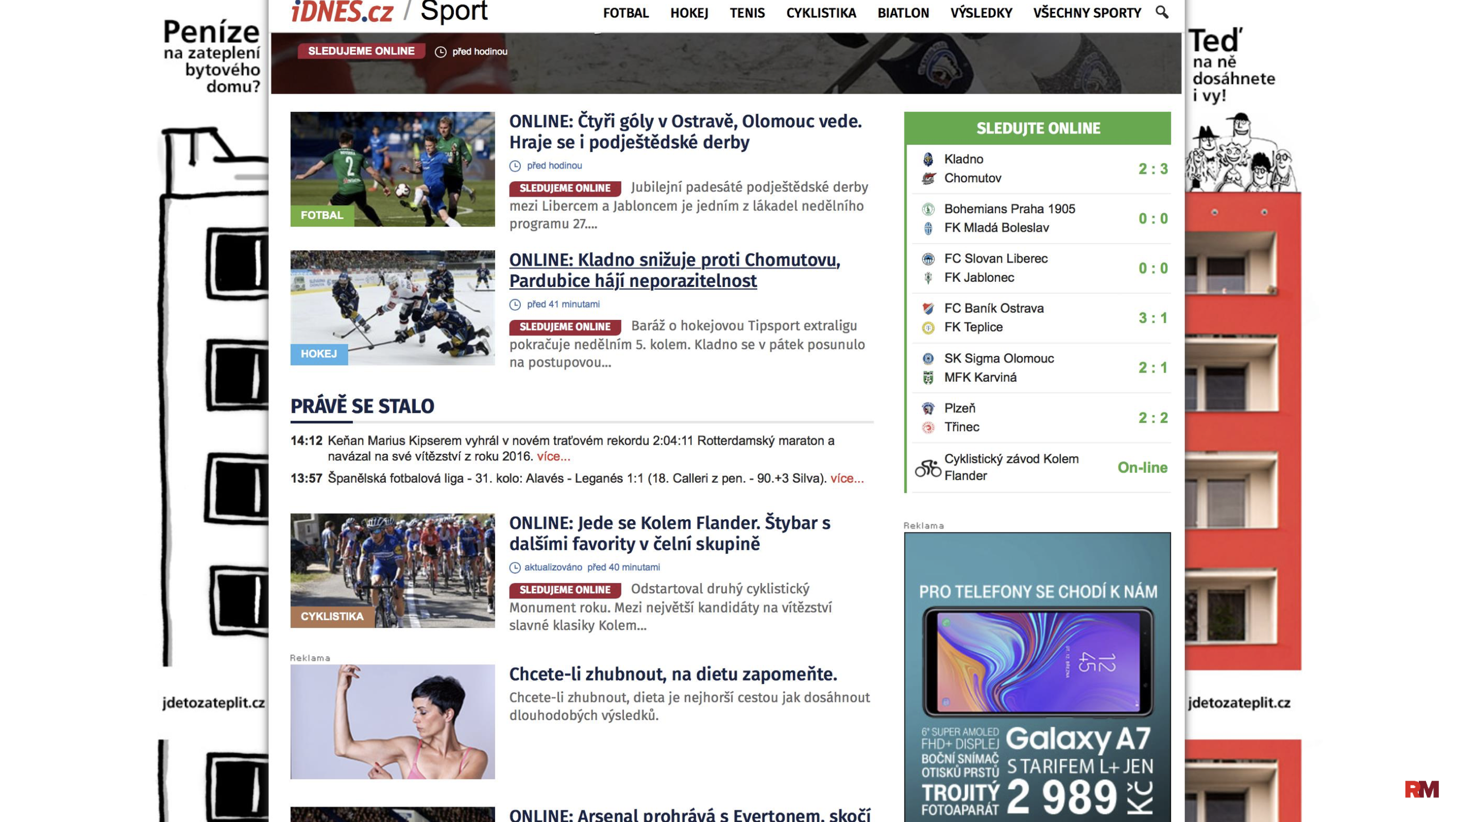Click the FK Teplice crest
Screen dimensions: 1458x822
click(928, 328)
